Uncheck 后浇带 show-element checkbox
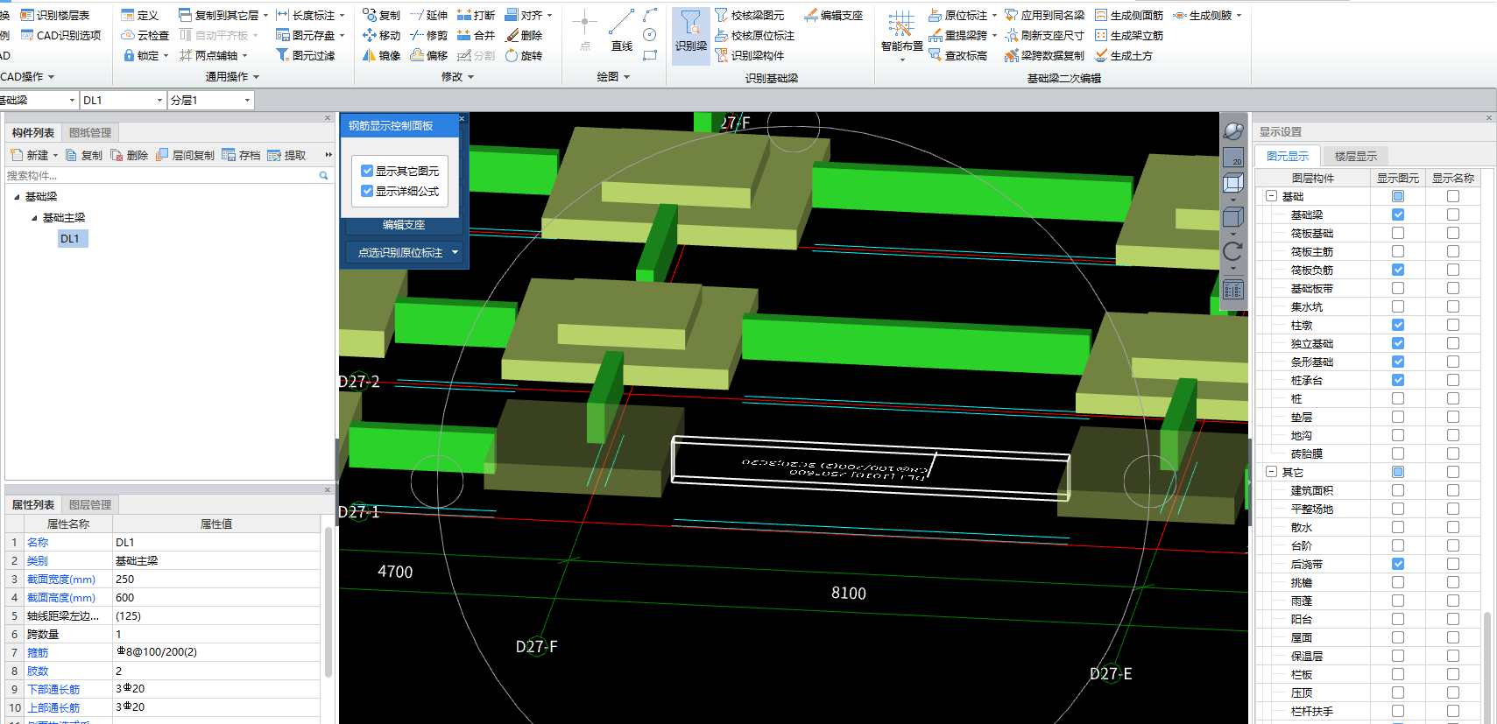 1398,564
